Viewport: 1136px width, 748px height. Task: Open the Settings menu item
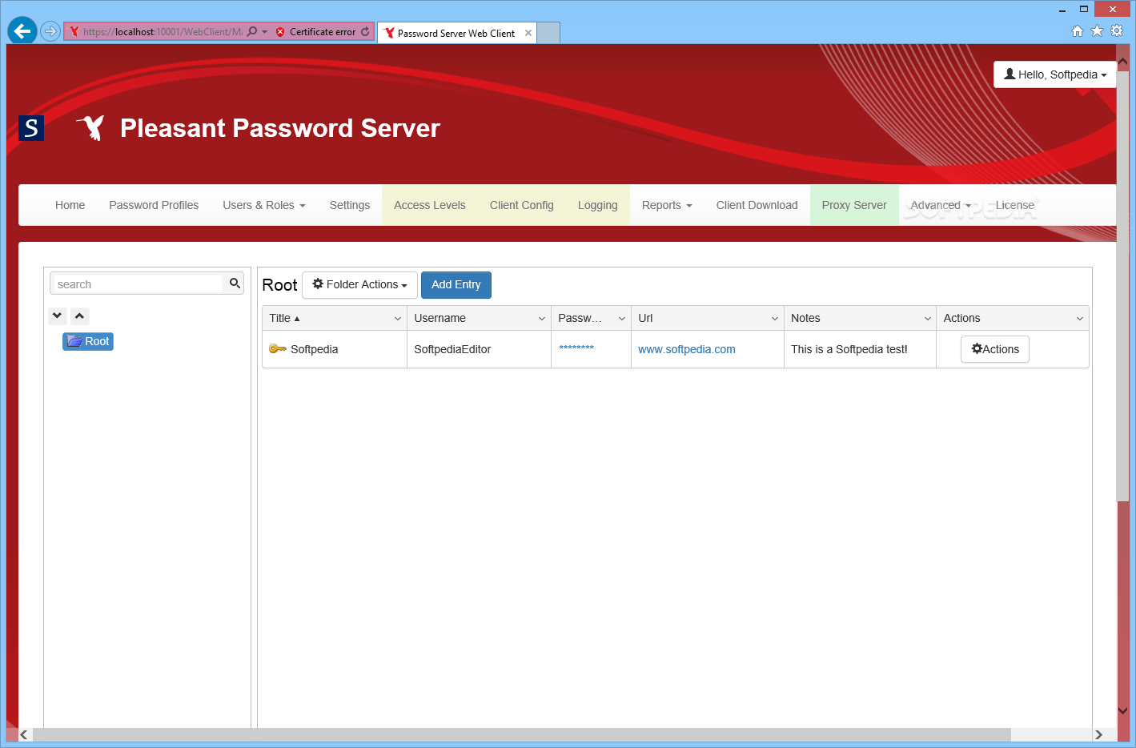350,205
